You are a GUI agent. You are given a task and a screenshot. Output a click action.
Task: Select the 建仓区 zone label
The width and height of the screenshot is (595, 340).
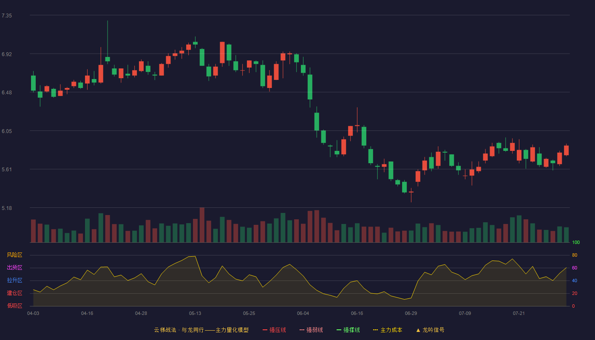coord(14,293)
